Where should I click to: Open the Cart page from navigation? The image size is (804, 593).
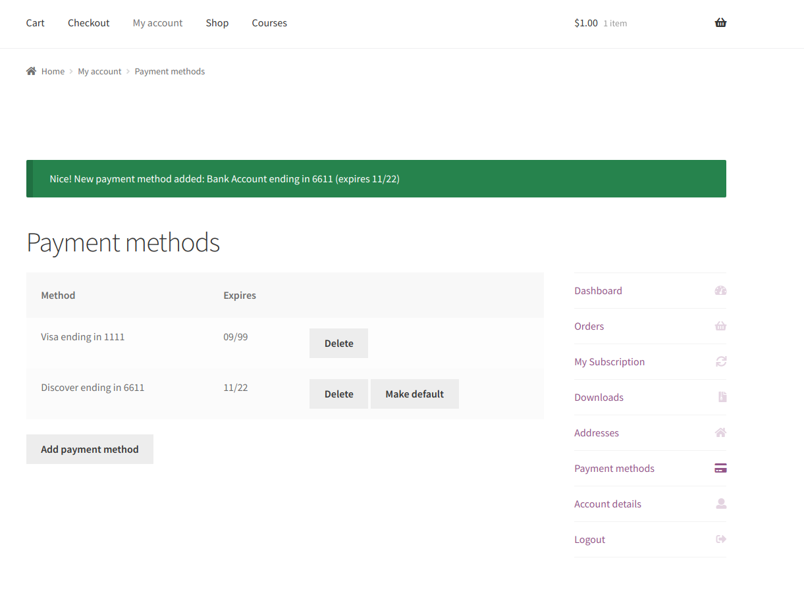tap(36, 23)
